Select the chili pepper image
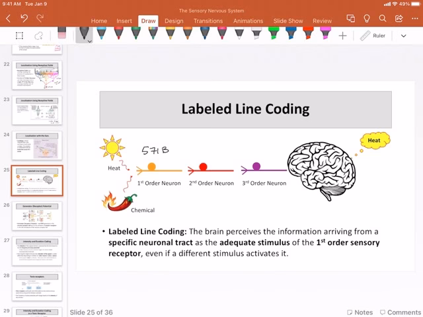Viewport: 423px width, 317px height. click(119, 201)
